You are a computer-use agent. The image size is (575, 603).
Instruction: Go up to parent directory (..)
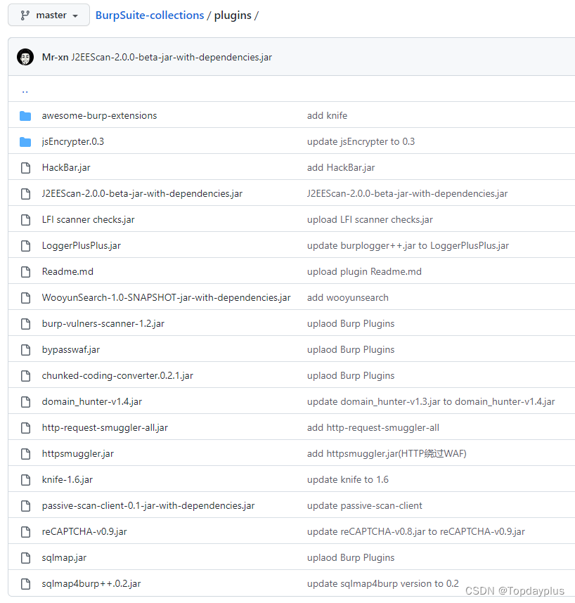(x=25, y=91)
